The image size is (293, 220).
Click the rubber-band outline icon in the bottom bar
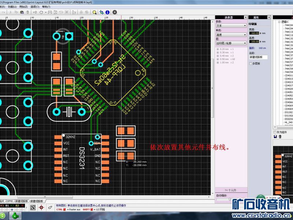pyautogui.click(x=50, y=208)
